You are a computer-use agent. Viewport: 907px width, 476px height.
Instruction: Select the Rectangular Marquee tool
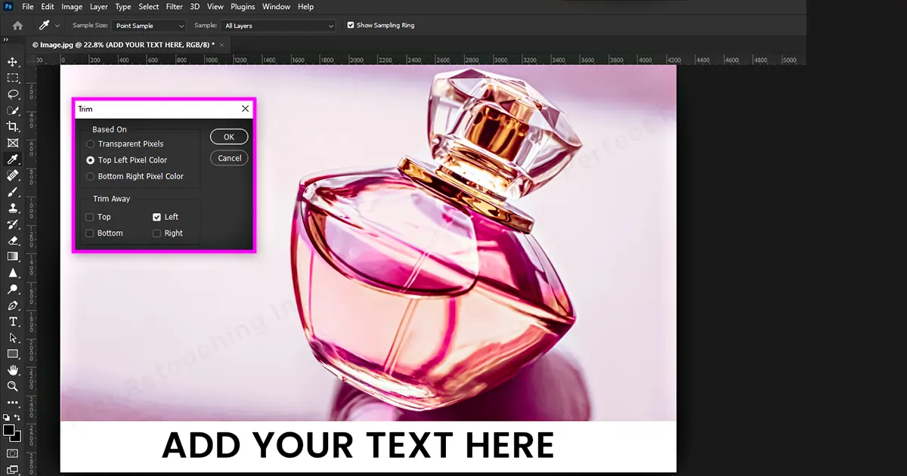pyautogui.click(x=13, y=78)
